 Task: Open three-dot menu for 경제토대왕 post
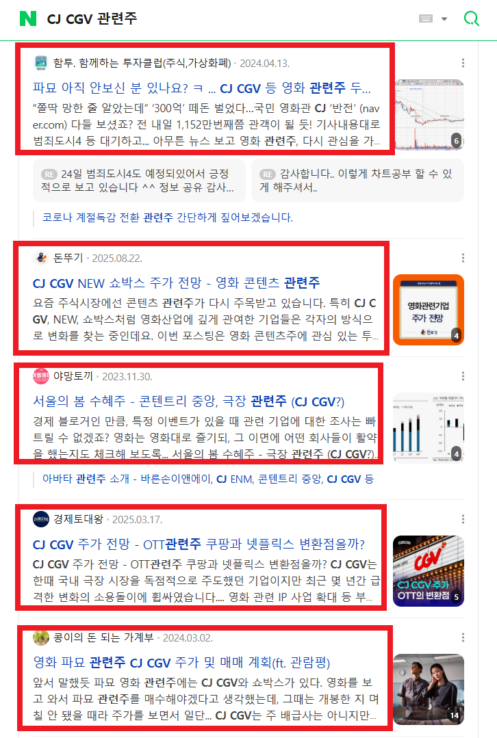[x=463, y=519]
